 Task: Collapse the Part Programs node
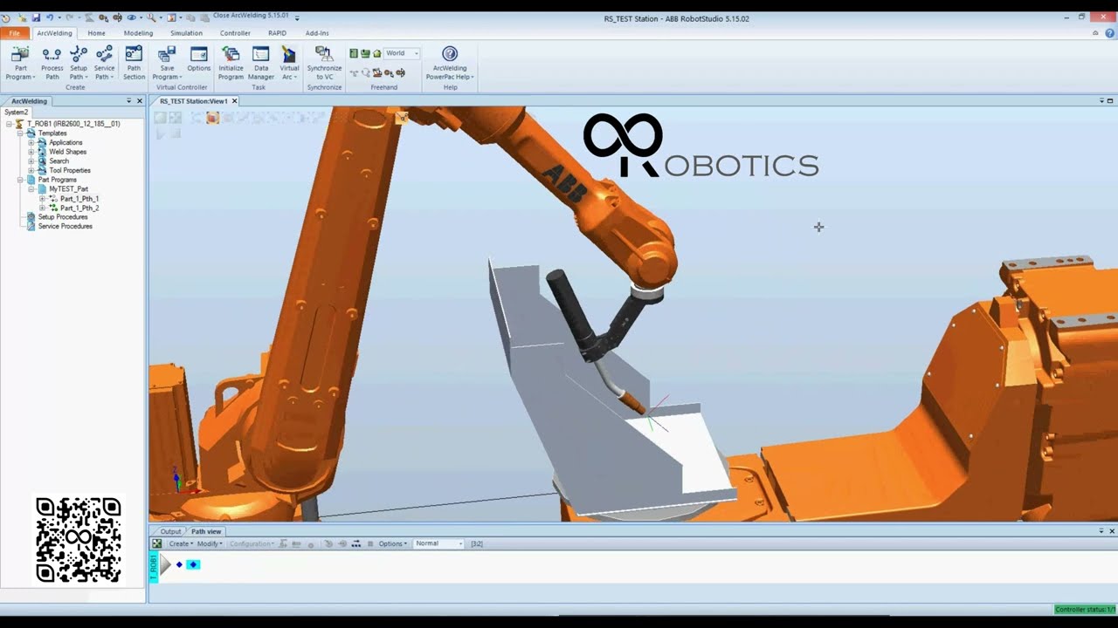tap(19, 180)
